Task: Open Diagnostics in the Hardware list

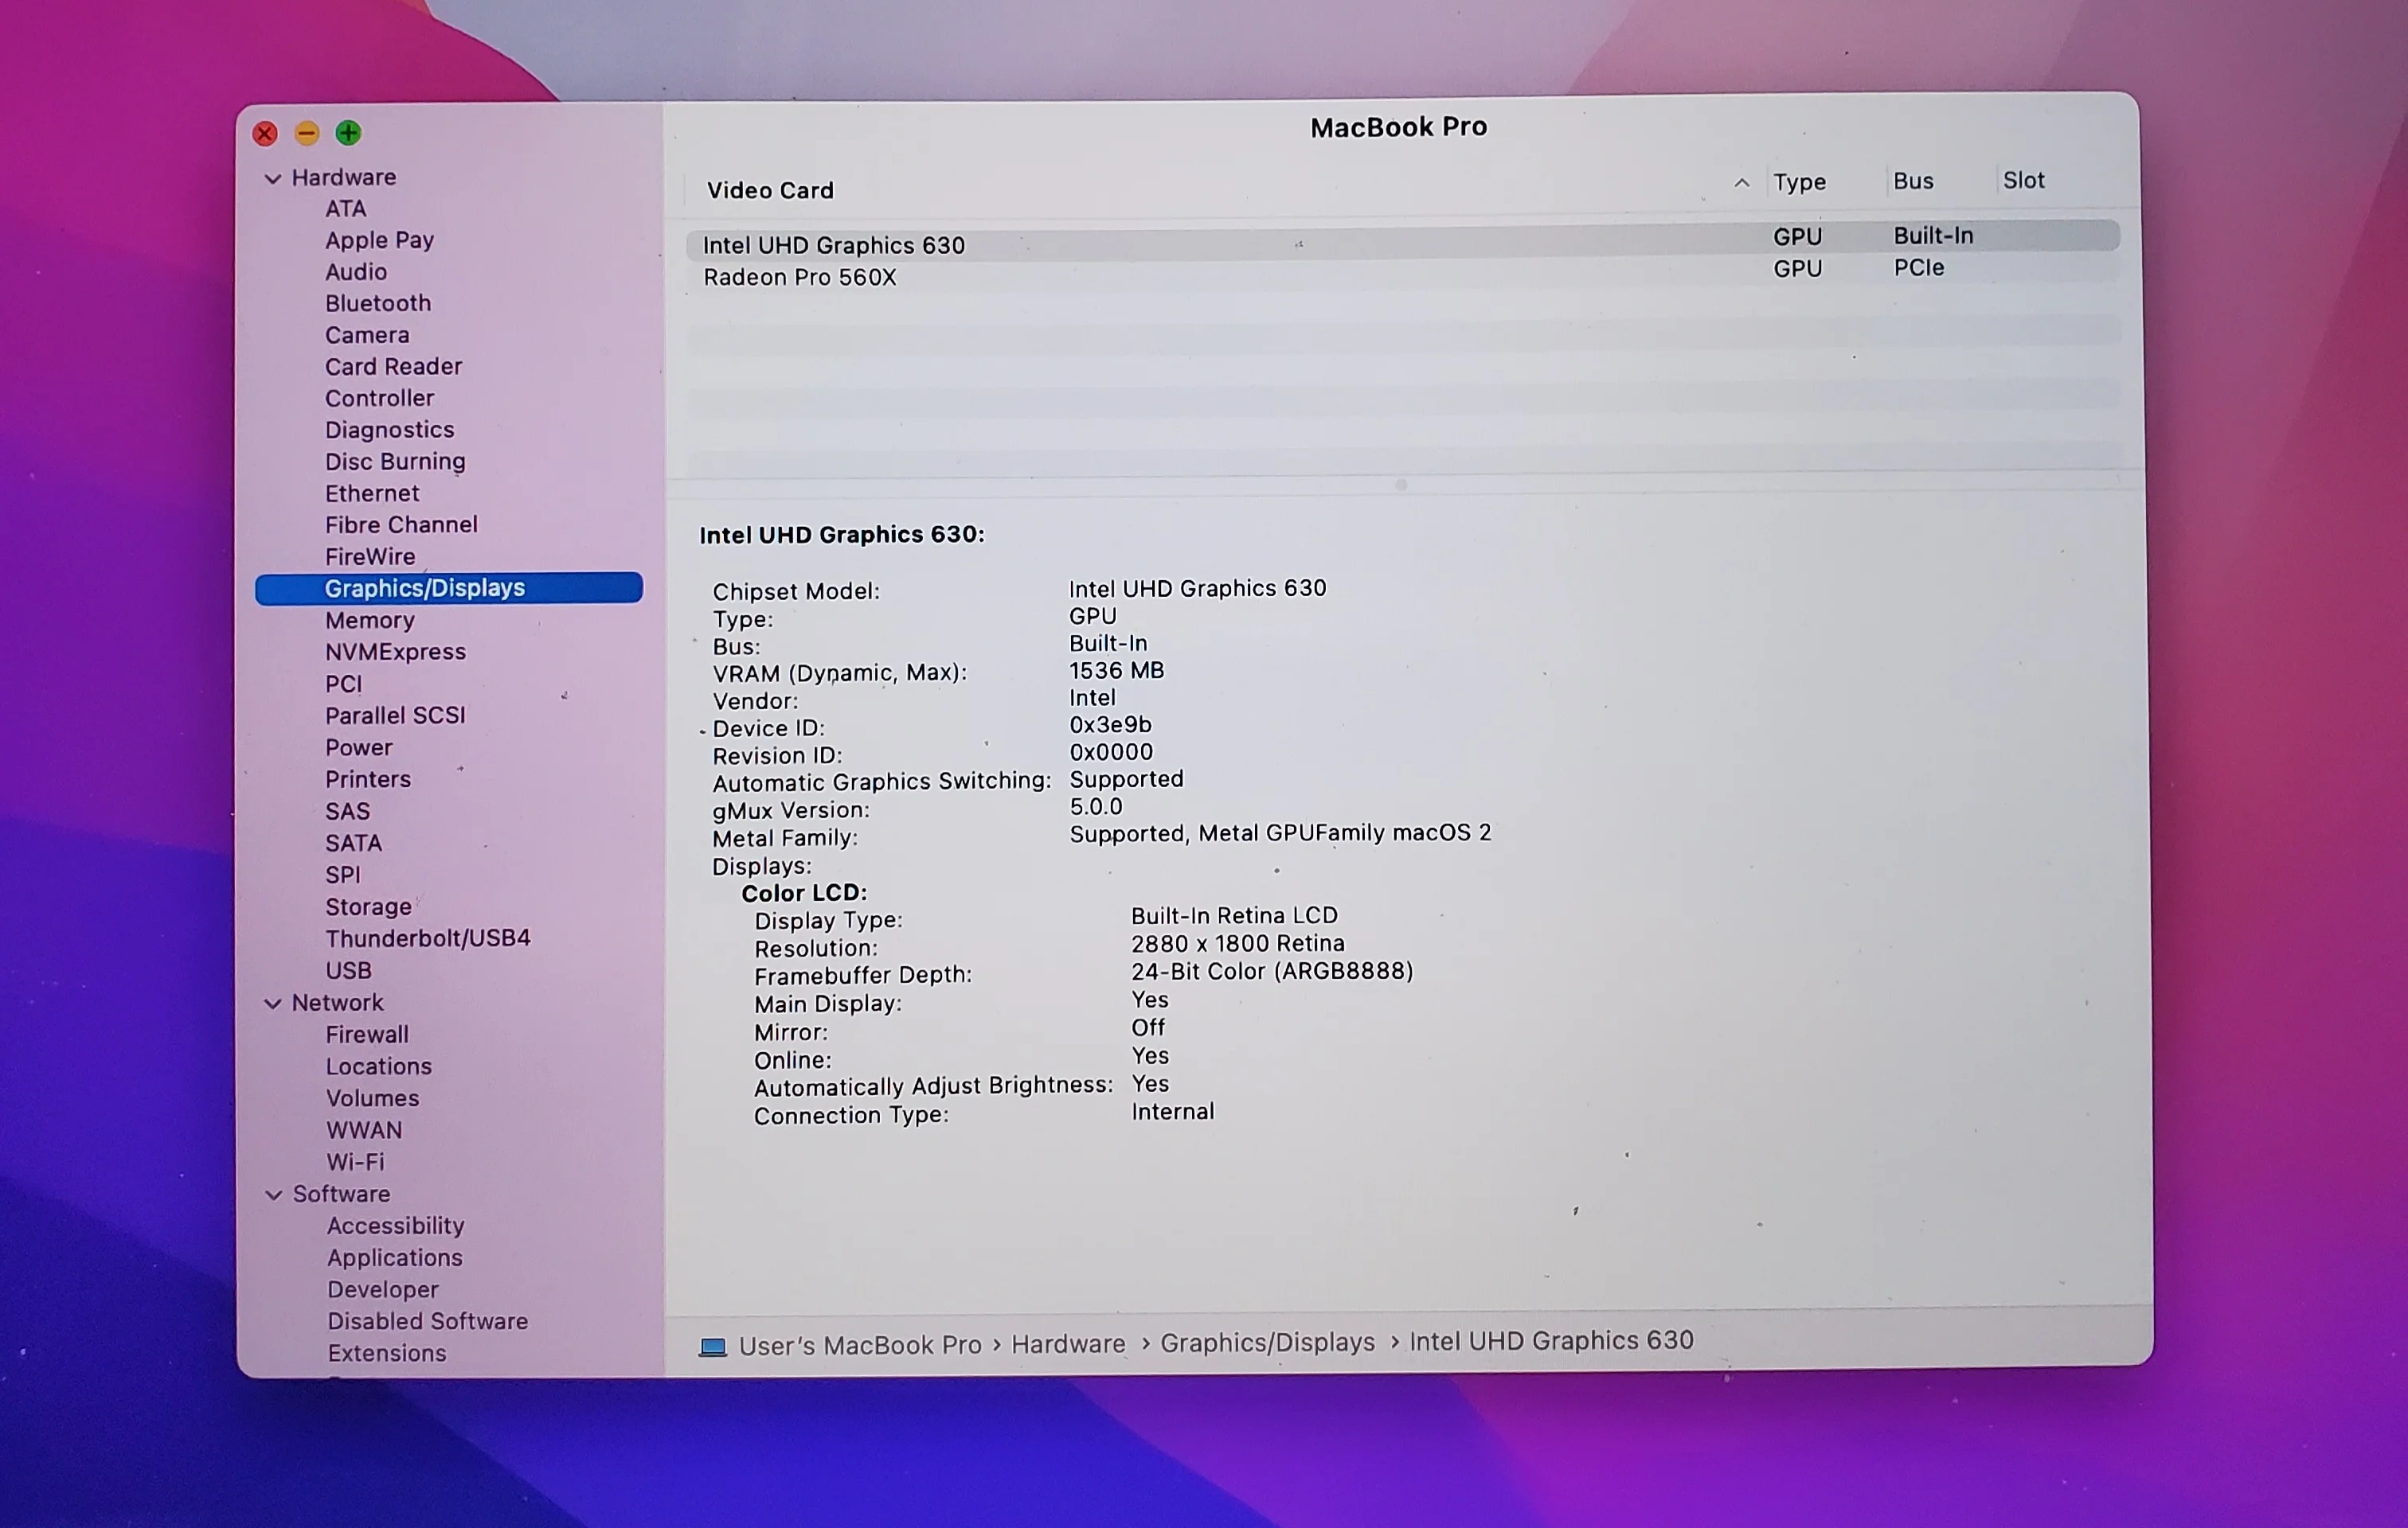Action: pyautogui.click(x=389, y=431)
